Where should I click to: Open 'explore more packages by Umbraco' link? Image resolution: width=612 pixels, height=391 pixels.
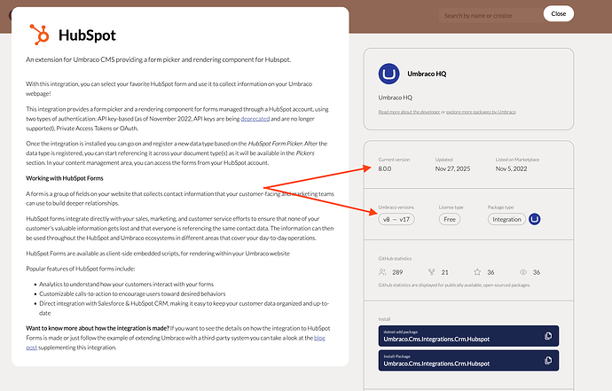[x=481, y=112]
